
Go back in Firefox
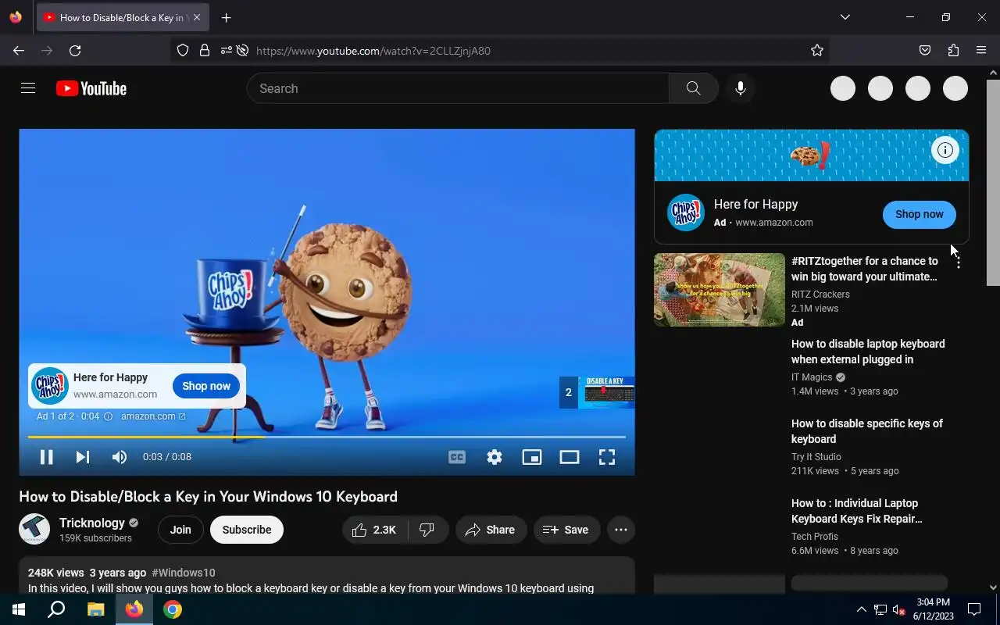pyautogui.click(x=19, y=50)
